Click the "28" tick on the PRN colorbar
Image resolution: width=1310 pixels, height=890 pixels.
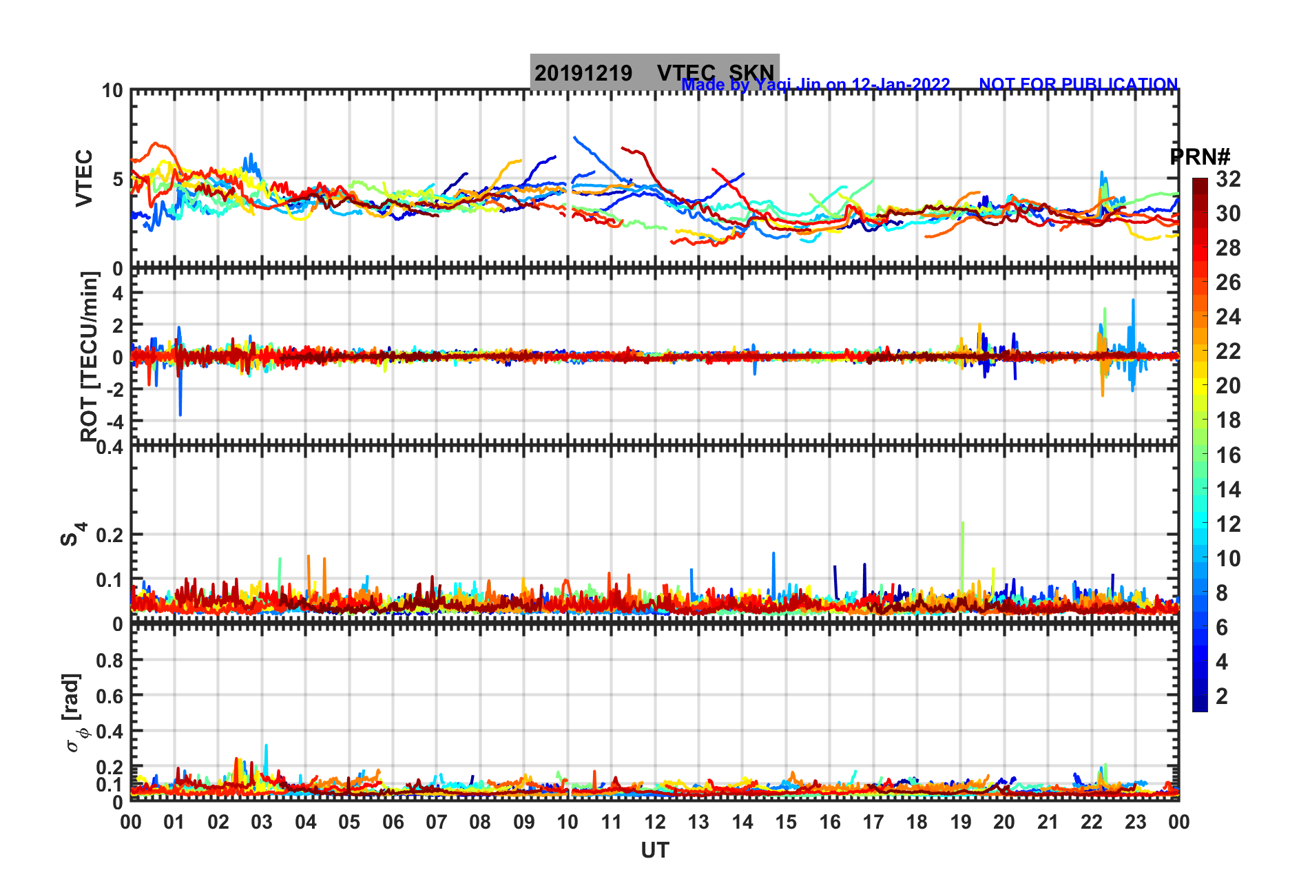(1228, 248)
